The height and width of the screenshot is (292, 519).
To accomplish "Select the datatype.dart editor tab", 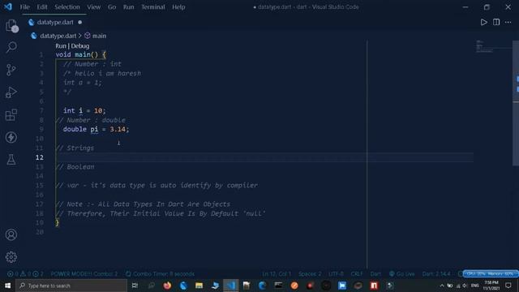I will tap(55, 22).
